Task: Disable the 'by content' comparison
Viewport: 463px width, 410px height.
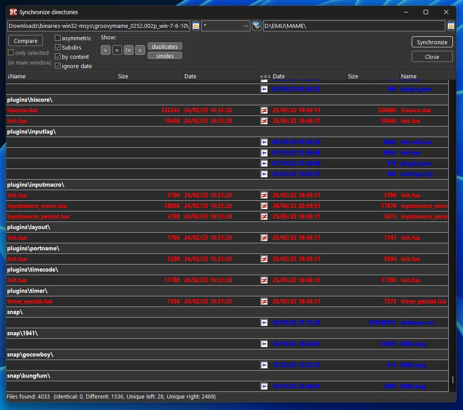Action: point(57,56)
